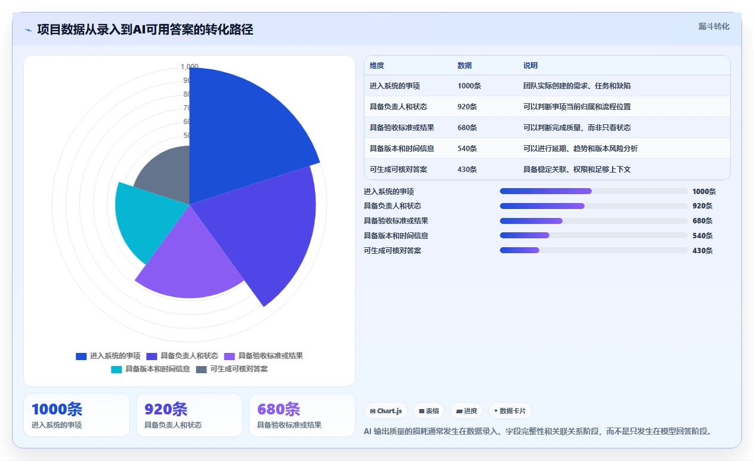754x461 pixels.
Task: Click description 可以判断事项当前归属和流程位置
Action: [x=577, y=107]
